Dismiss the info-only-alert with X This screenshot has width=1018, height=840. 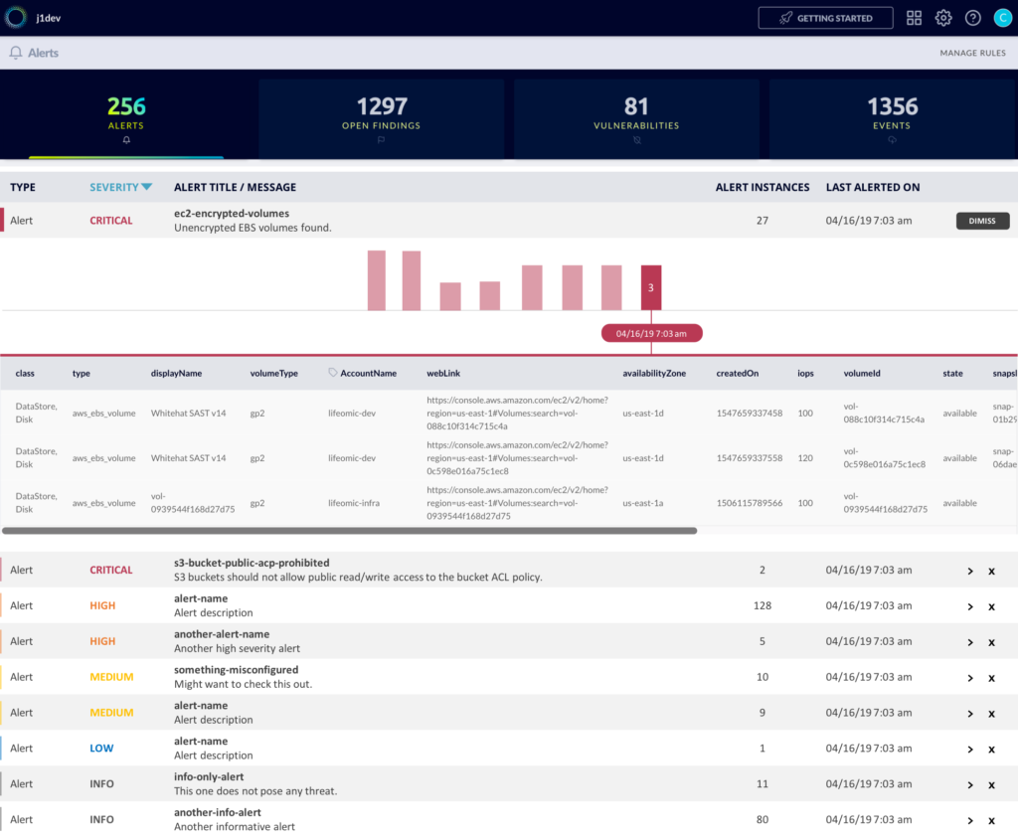pyautogui.click(x=991, y=785)
